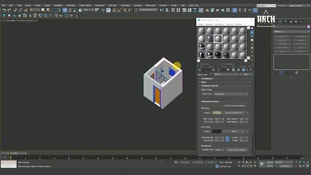
Task: Open Material Editor Navigation menu
Action: tap(219, 24)
